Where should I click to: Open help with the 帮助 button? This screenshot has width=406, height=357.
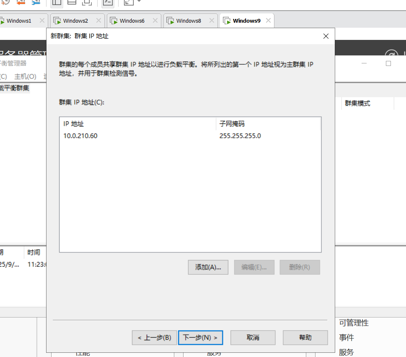305,338
